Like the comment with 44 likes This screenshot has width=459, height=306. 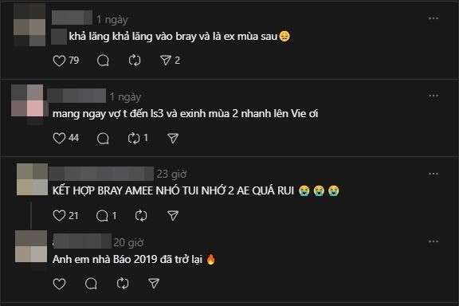59,138
